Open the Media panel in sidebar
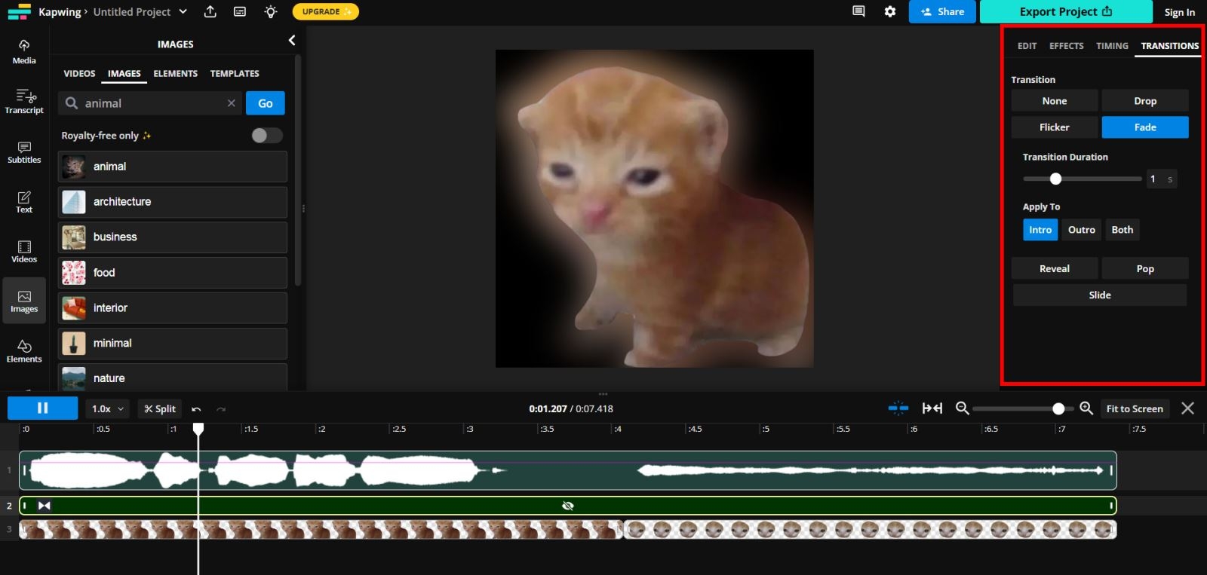 click(24, 52)
